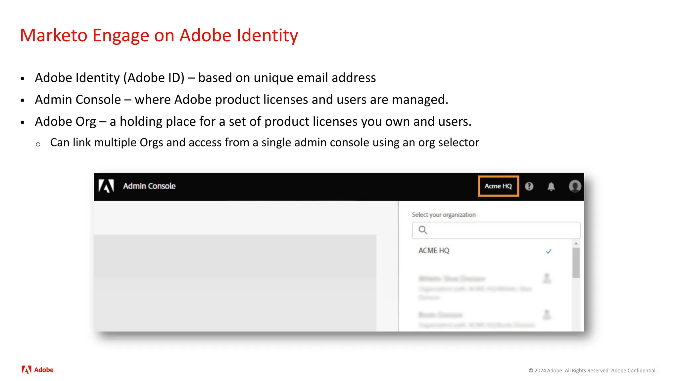Click the link multiple Orgs sub-bullet
The width and height of the screenshot is (678, 381).
tap(265, 143)
